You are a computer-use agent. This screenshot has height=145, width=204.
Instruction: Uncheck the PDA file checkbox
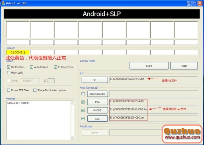(83, 102)
